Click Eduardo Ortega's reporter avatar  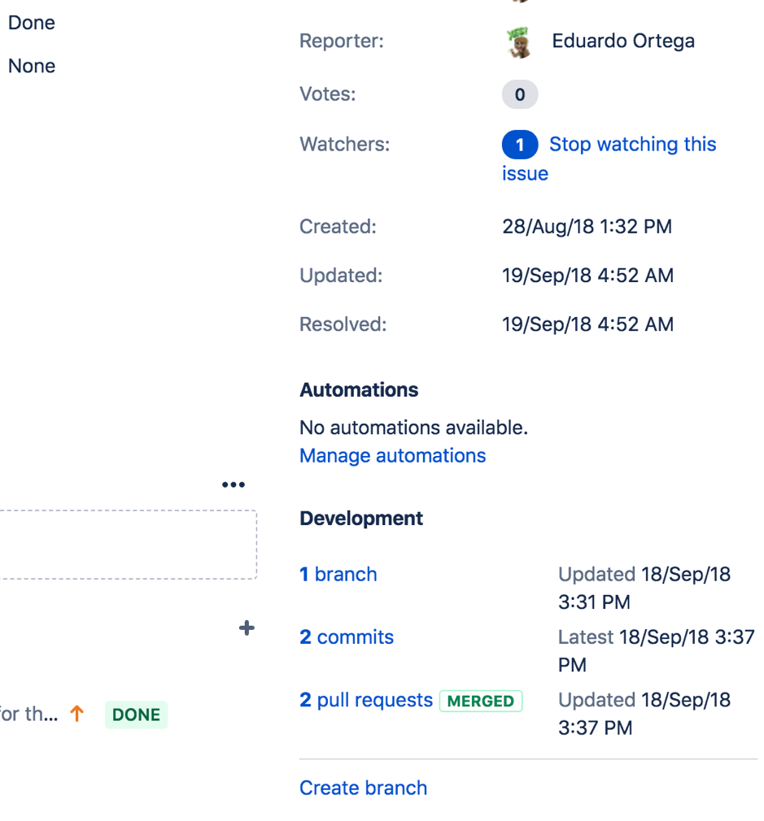point(519,42)
